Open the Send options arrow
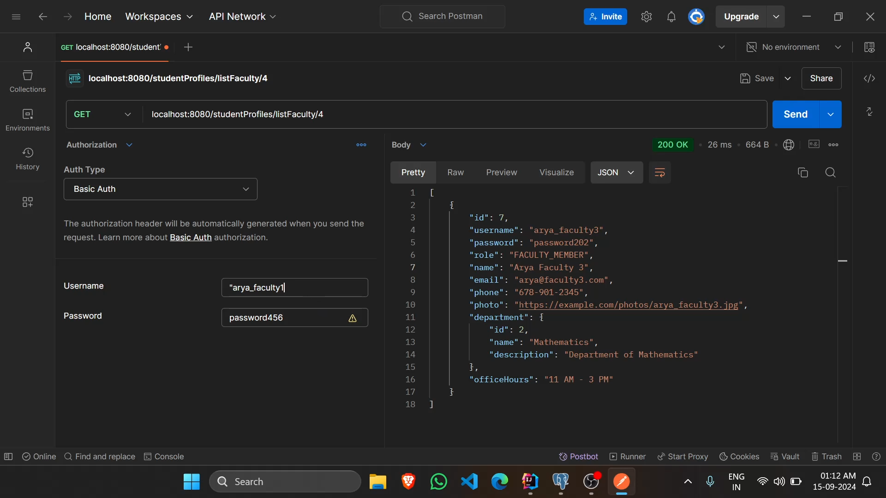 click(x=831, y=114)
